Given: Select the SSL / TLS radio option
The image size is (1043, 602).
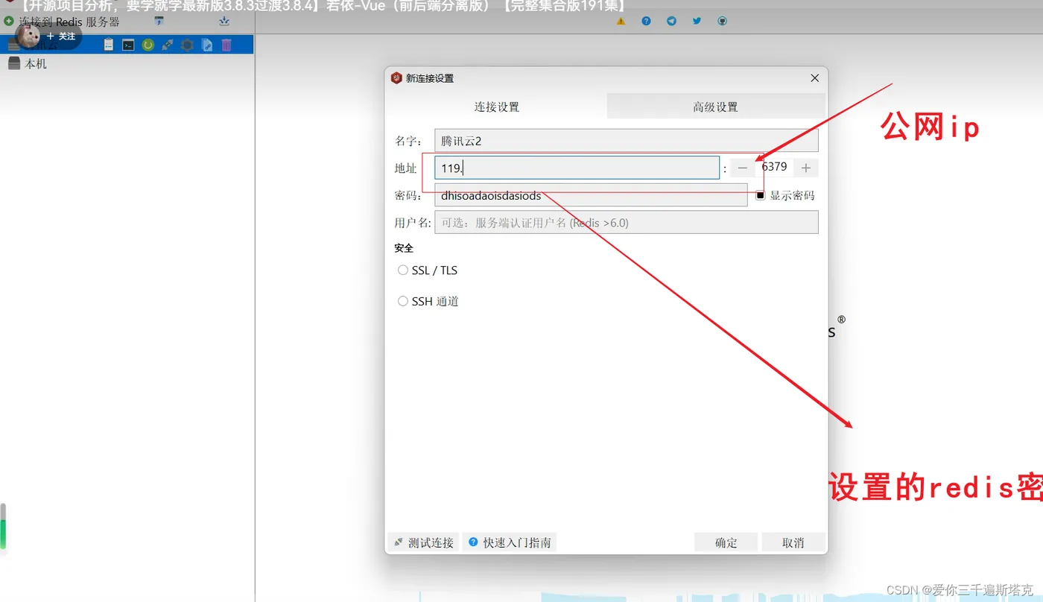Looking at the screenshot, I should [403, 270].
